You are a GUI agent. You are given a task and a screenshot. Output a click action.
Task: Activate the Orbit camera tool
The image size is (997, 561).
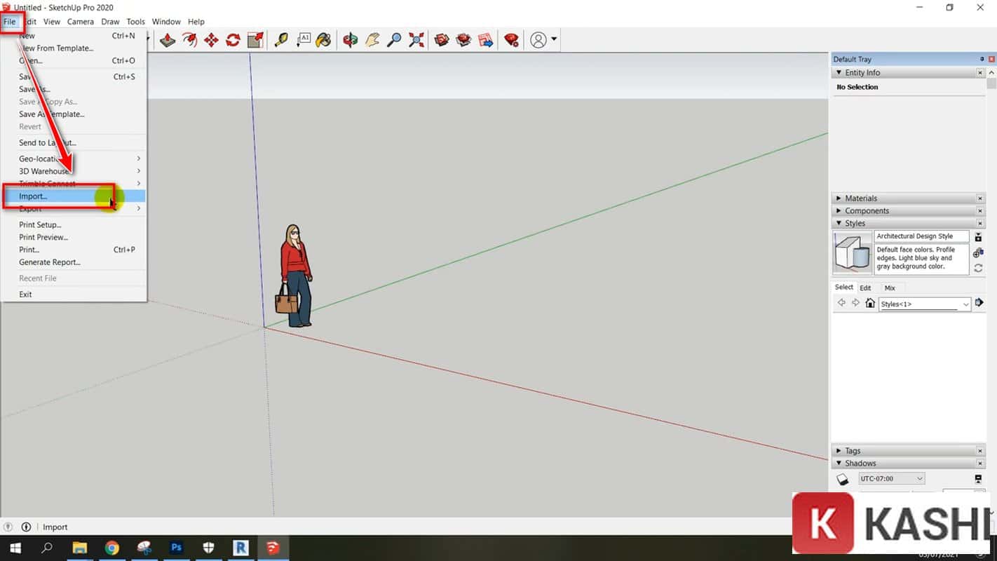(350, 40)
